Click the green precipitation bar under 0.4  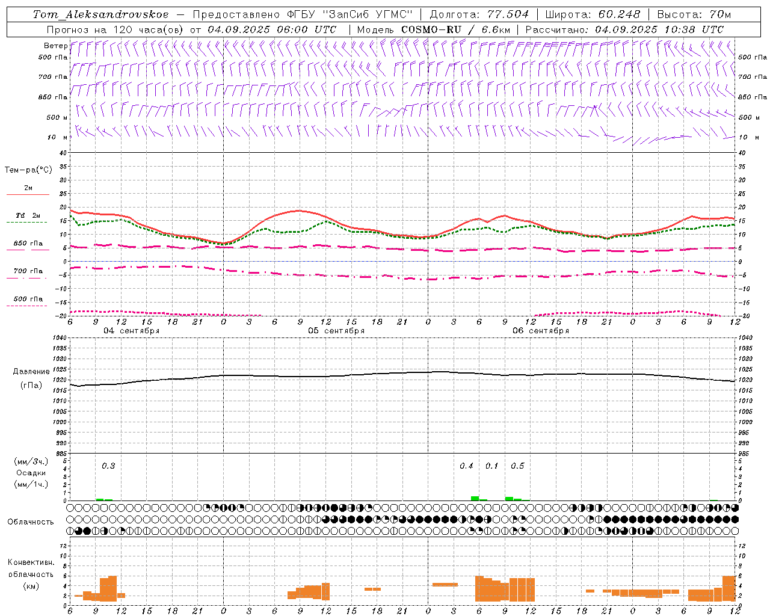[x=475, y=498]
